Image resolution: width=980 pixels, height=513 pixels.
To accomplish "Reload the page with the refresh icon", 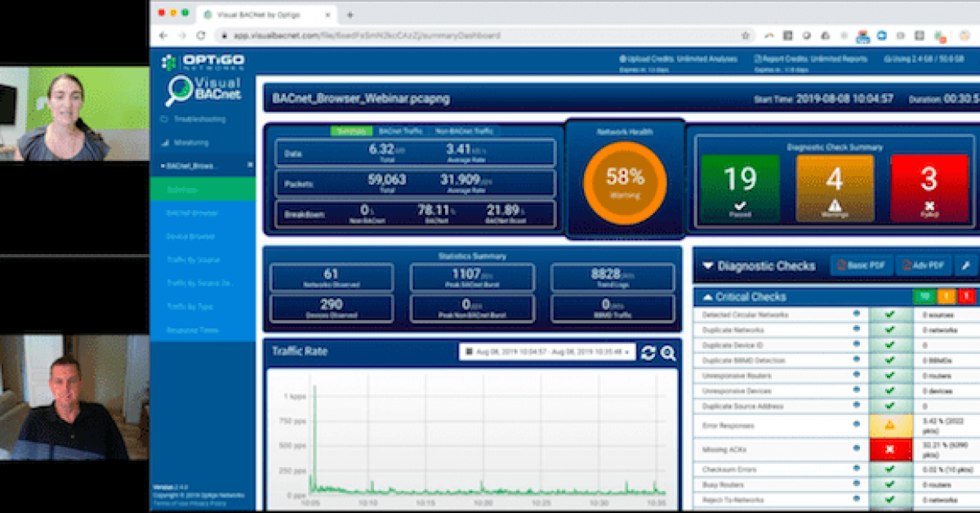I will tap(201, 36).
